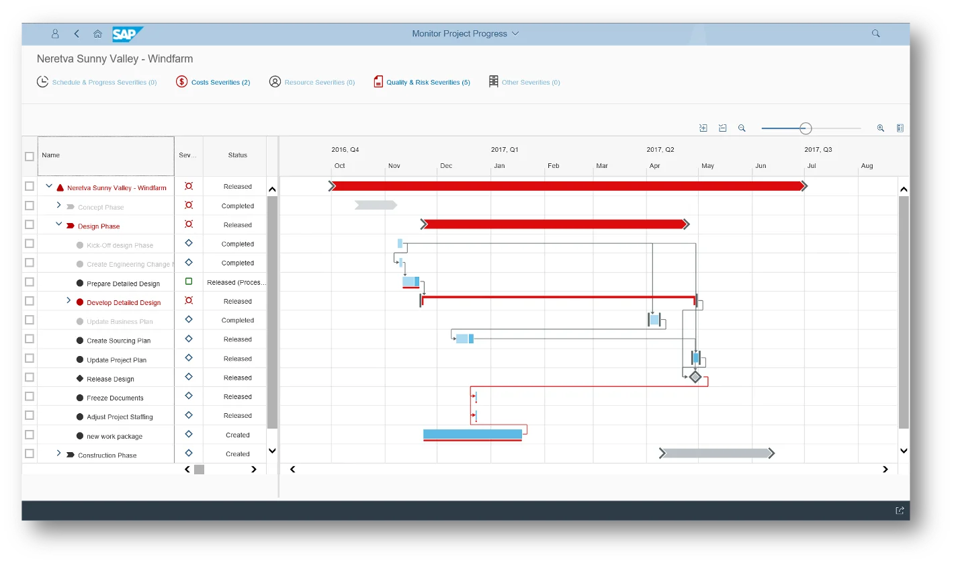Click diamond severity icon for Create Sourcing Plan
954x565 pixels.
tap(189, 339)
